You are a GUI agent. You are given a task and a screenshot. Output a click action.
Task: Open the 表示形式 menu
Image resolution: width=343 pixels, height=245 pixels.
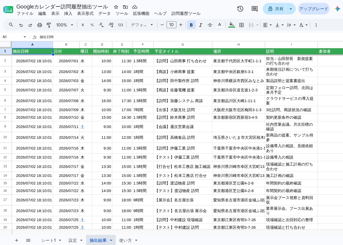click(85, 13)
